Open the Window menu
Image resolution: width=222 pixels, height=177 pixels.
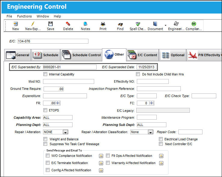(43, 16)
